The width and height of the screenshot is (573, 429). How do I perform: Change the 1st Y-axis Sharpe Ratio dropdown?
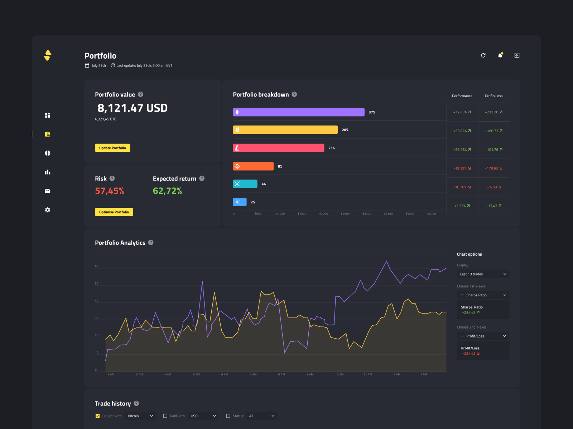(483, 295)
